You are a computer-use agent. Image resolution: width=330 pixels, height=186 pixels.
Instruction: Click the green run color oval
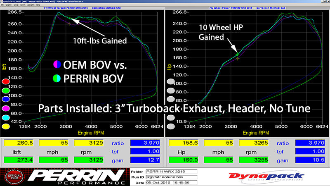pyautogui.click(x=5, y=90)
